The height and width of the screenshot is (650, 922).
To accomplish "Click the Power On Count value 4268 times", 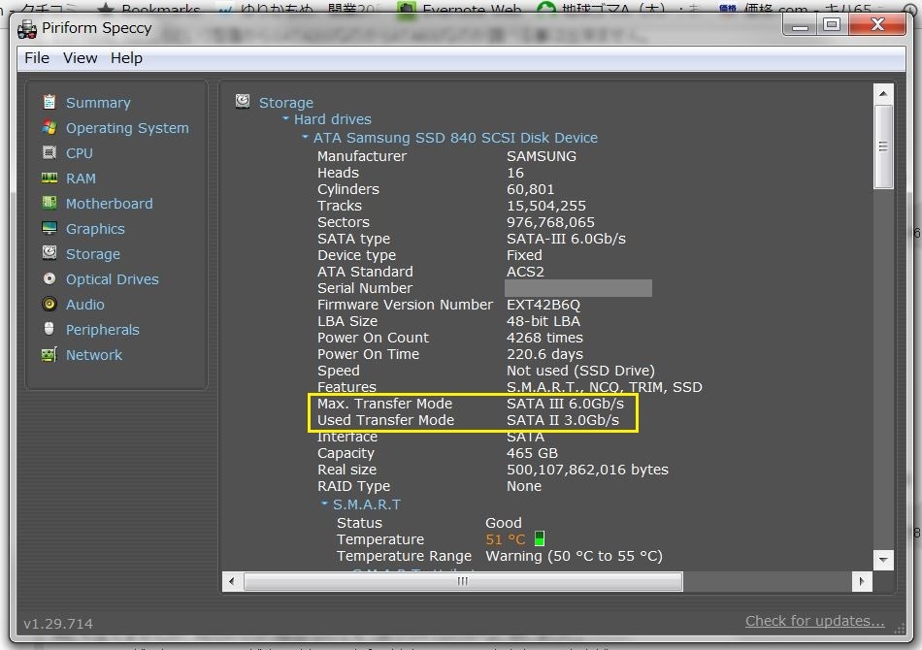I will coord(544,338).
